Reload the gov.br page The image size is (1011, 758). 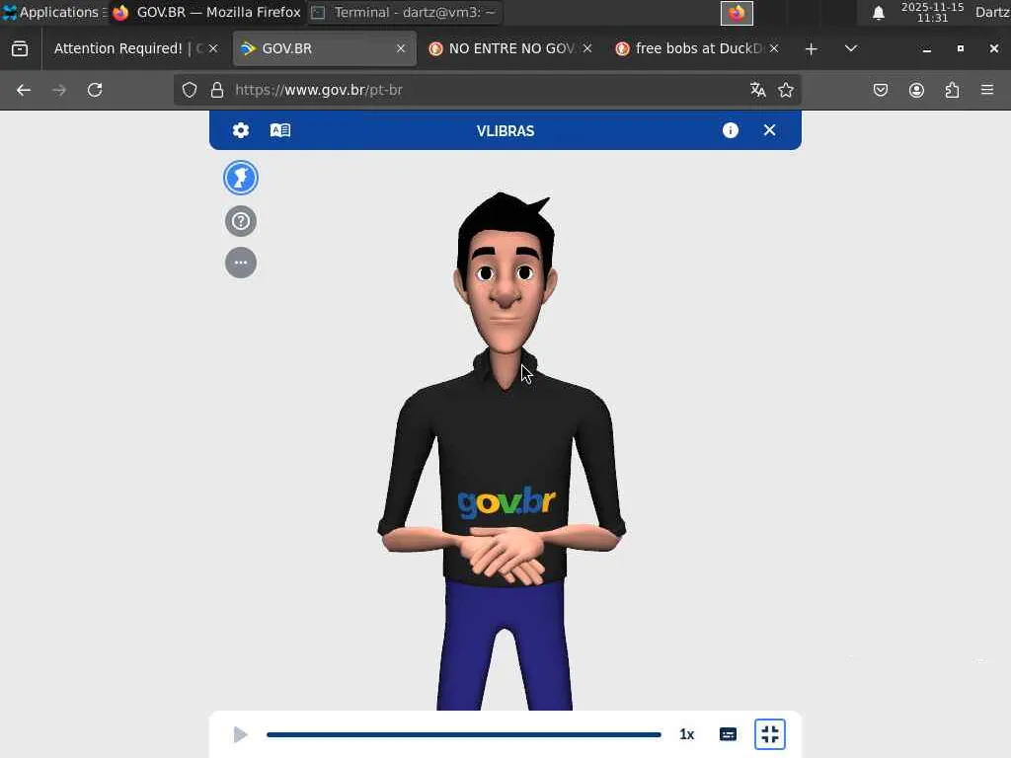(95, 90)
